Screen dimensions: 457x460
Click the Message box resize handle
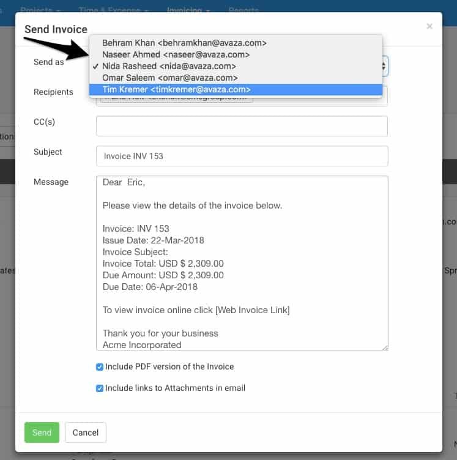tap(385, 347)
